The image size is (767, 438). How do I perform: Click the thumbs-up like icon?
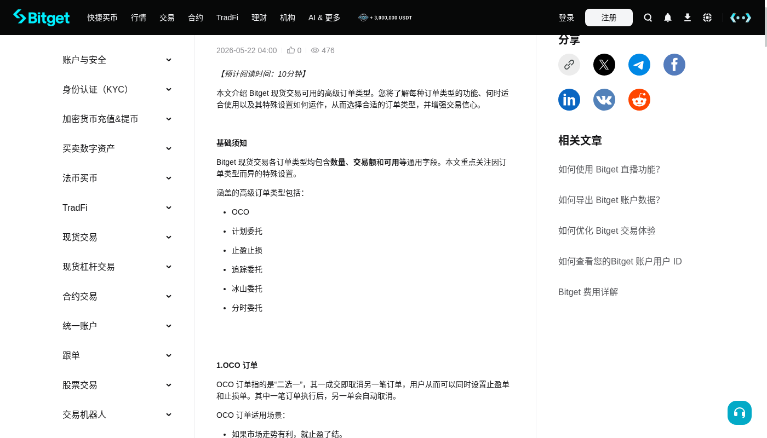pyautogui.click(x=291, y=50)
